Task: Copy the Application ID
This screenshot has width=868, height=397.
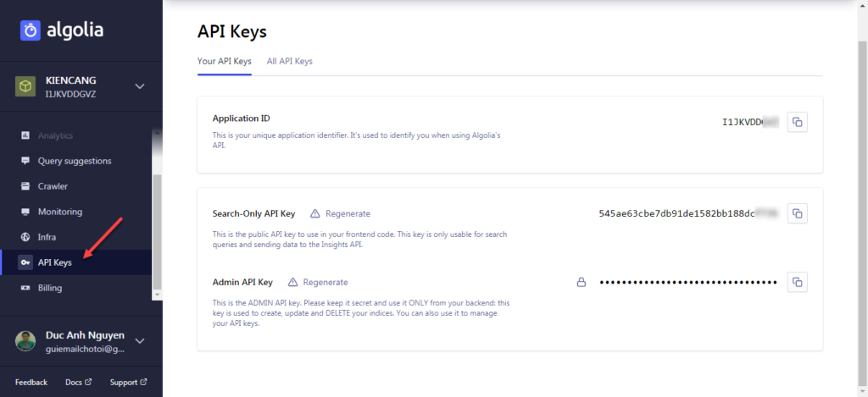Action: (797, 122)
